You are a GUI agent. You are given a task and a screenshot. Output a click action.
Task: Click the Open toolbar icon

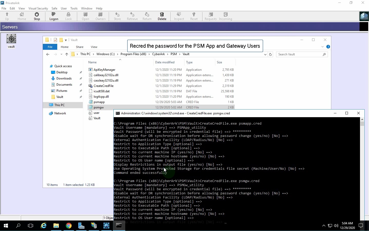point(85,16)
